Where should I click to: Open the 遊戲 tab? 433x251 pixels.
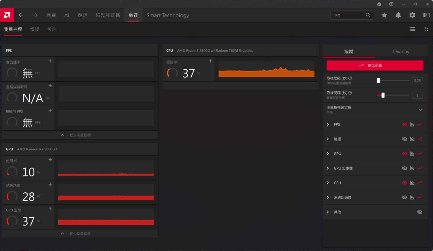[x=82, y=15]
